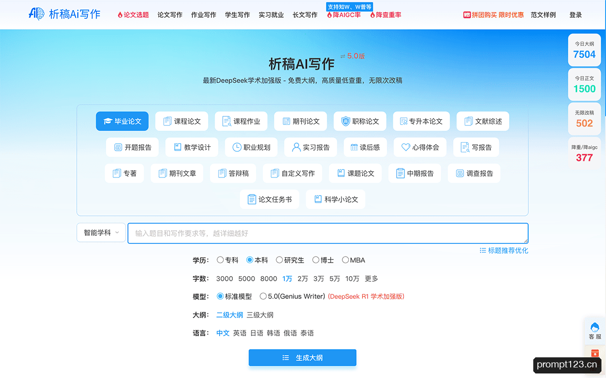Click the flame icon beside 论文选题

pyautogui.click(x=120, y=15)
